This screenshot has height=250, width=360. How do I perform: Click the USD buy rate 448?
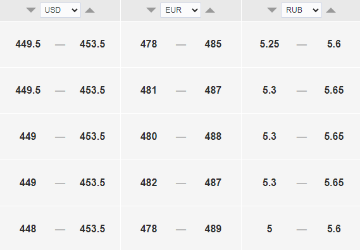[28, 229]
